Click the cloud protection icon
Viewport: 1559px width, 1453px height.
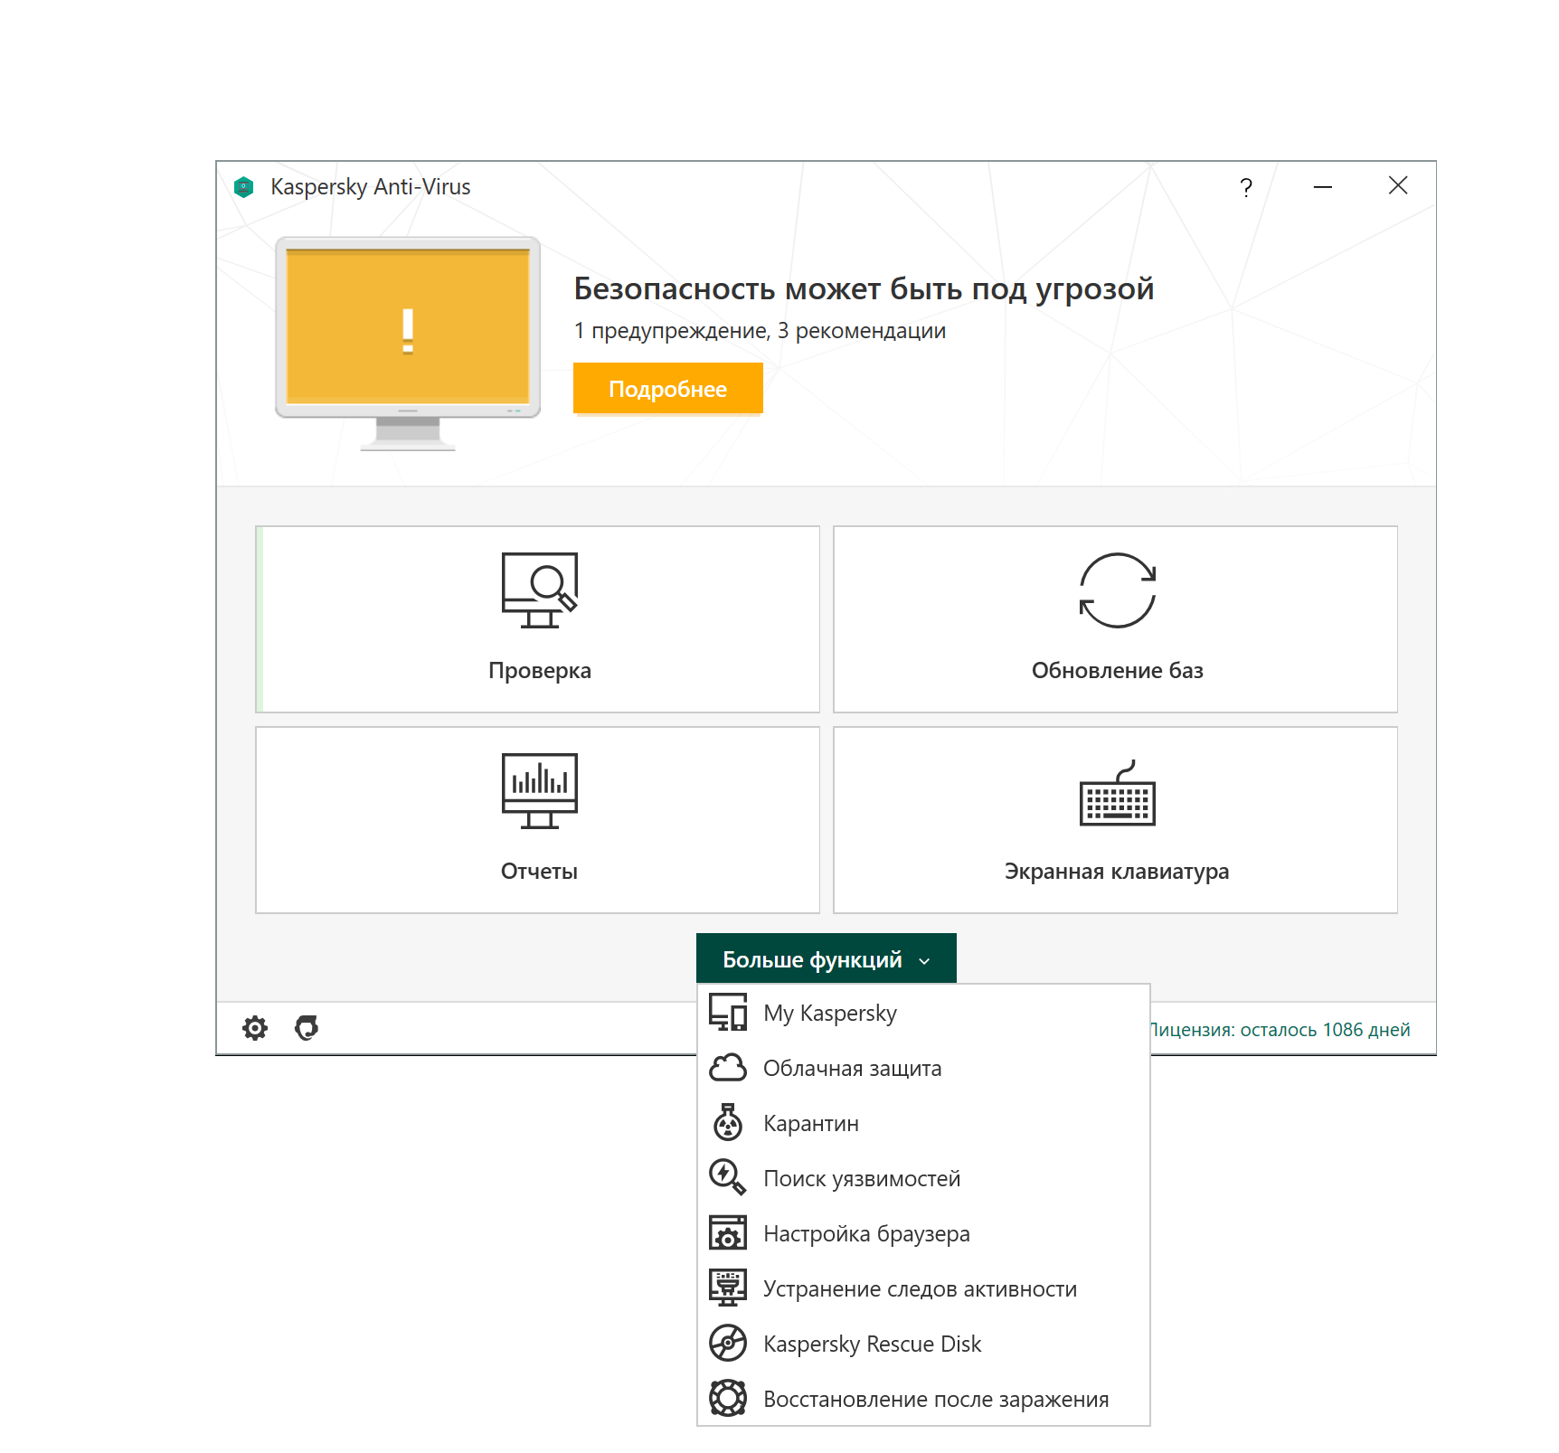pyautogui.click(x=728, y=1068)
